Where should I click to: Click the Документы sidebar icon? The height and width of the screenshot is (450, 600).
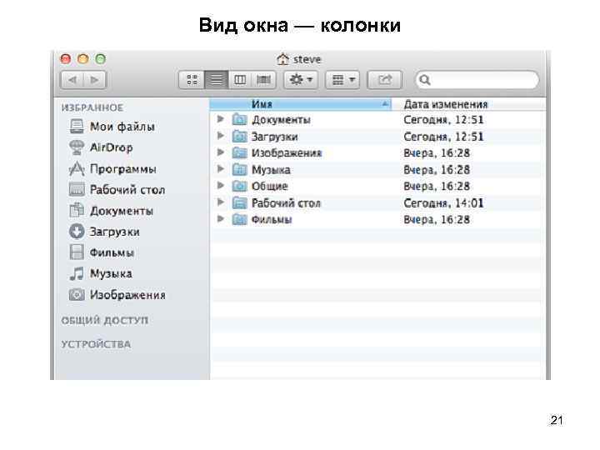(77, 210)
